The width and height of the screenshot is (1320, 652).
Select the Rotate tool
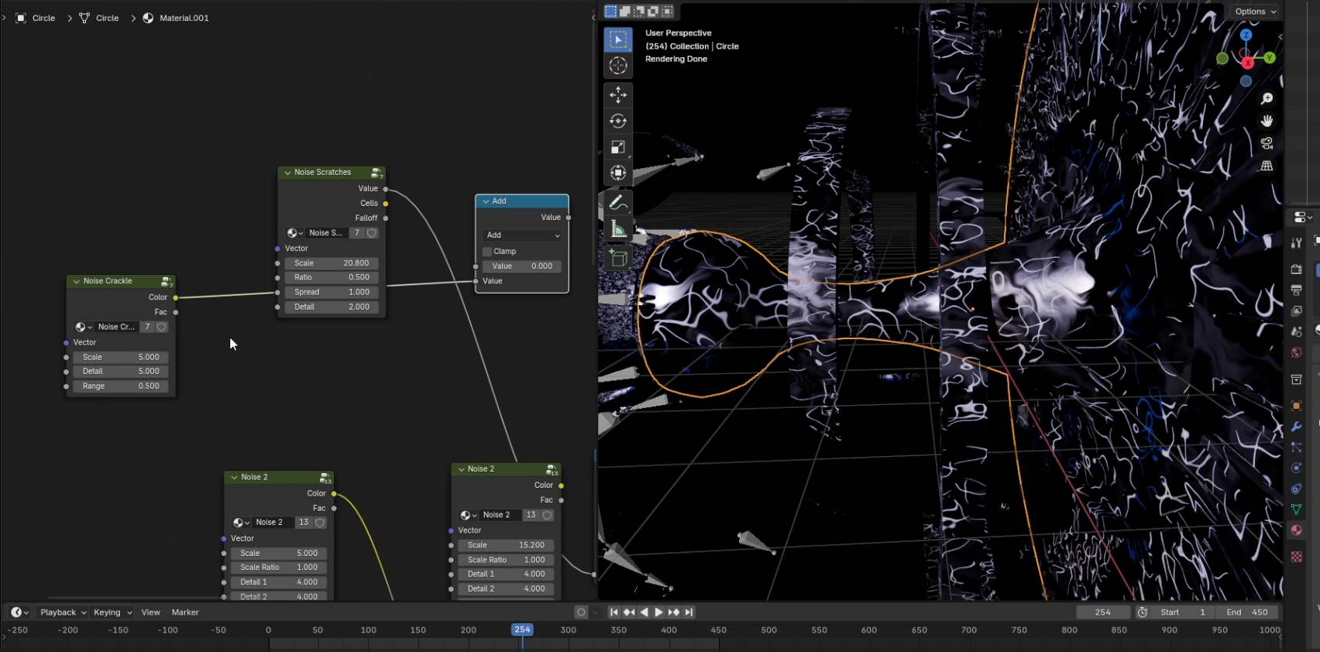617,121
